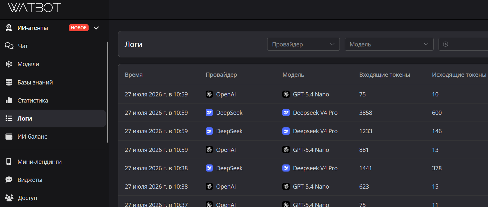Collapse the ИИ-агенты section chevron
This screenshot has width=488, height=207.
(96, 28)
